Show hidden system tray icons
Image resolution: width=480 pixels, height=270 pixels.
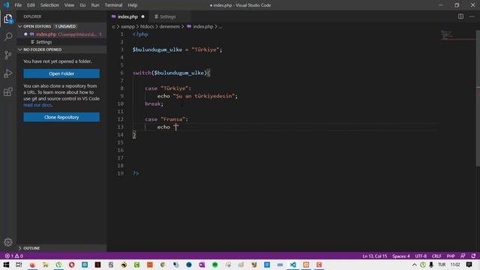[x=415, y=265]
